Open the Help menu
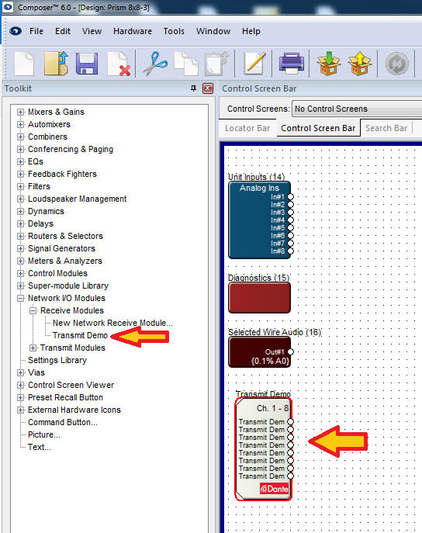The image size is (422, 533). 251,31
